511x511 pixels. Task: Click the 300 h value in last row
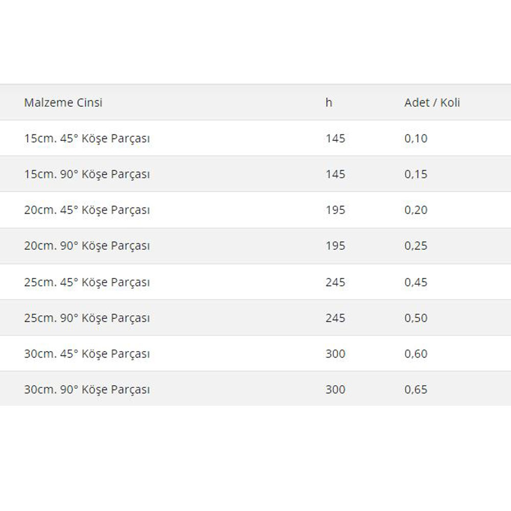[335, 389]
